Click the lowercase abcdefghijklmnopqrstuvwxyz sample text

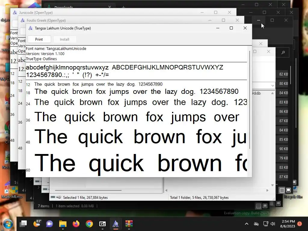point(67,68)
